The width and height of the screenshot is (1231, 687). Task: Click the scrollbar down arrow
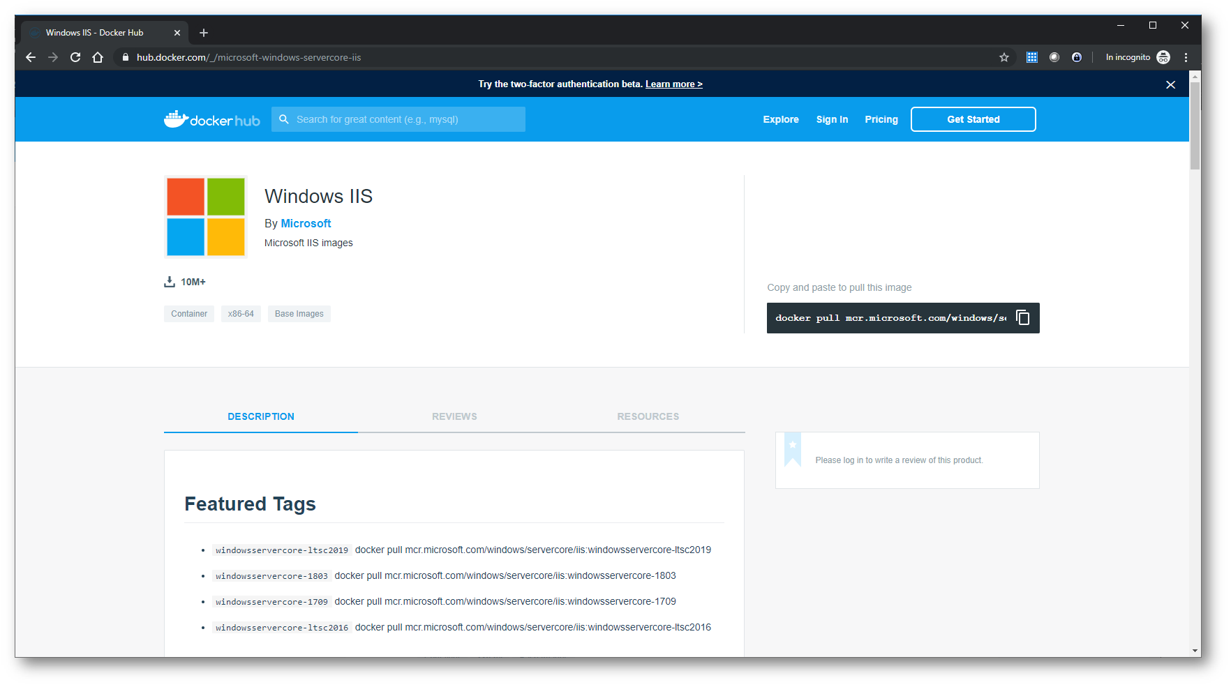tap(1195, 651)
